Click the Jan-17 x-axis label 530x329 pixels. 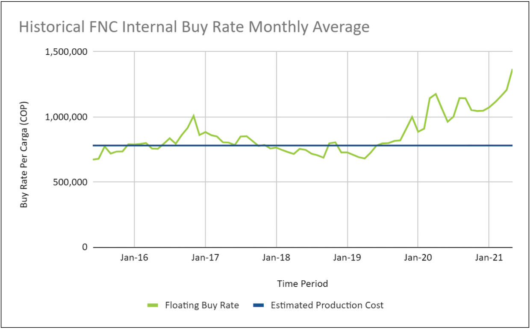(206, 258)
